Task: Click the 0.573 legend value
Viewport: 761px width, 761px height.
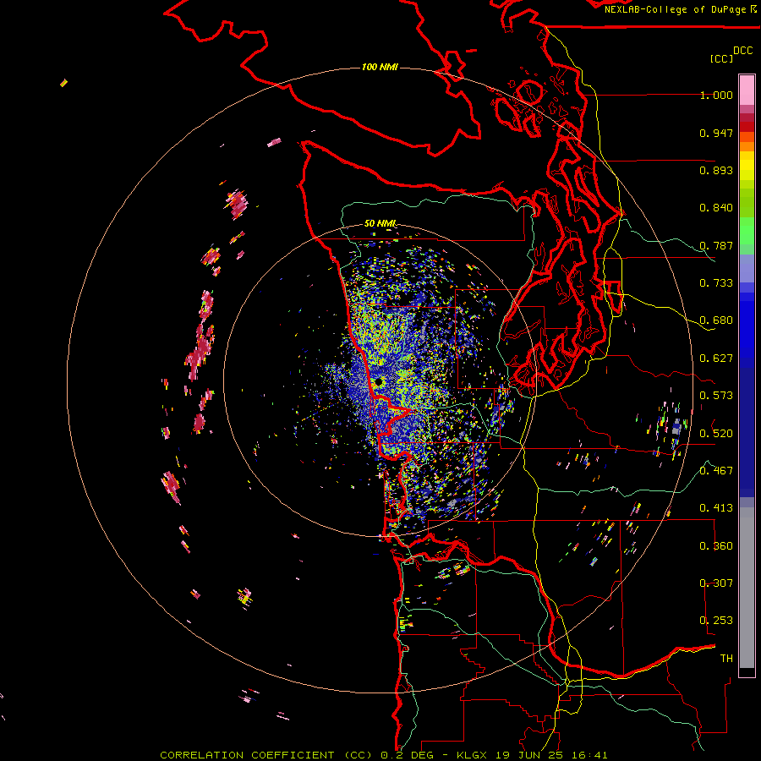Action: tap(716, 396)
